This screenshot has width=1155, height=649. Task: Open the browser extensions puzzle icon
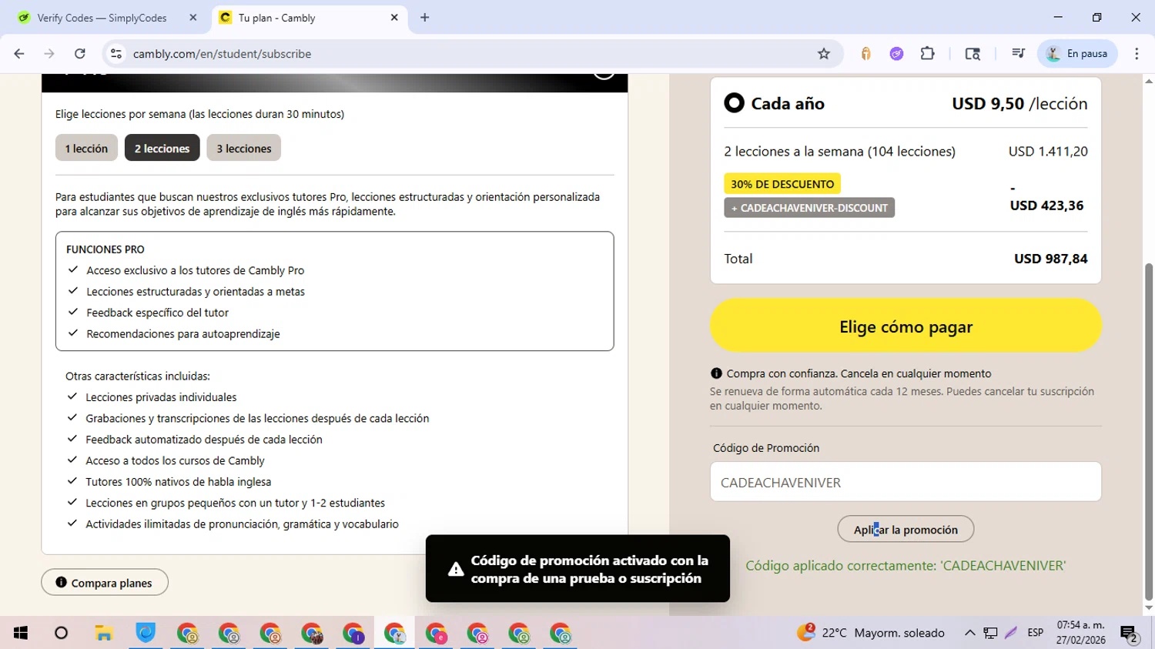click(928, 54)
